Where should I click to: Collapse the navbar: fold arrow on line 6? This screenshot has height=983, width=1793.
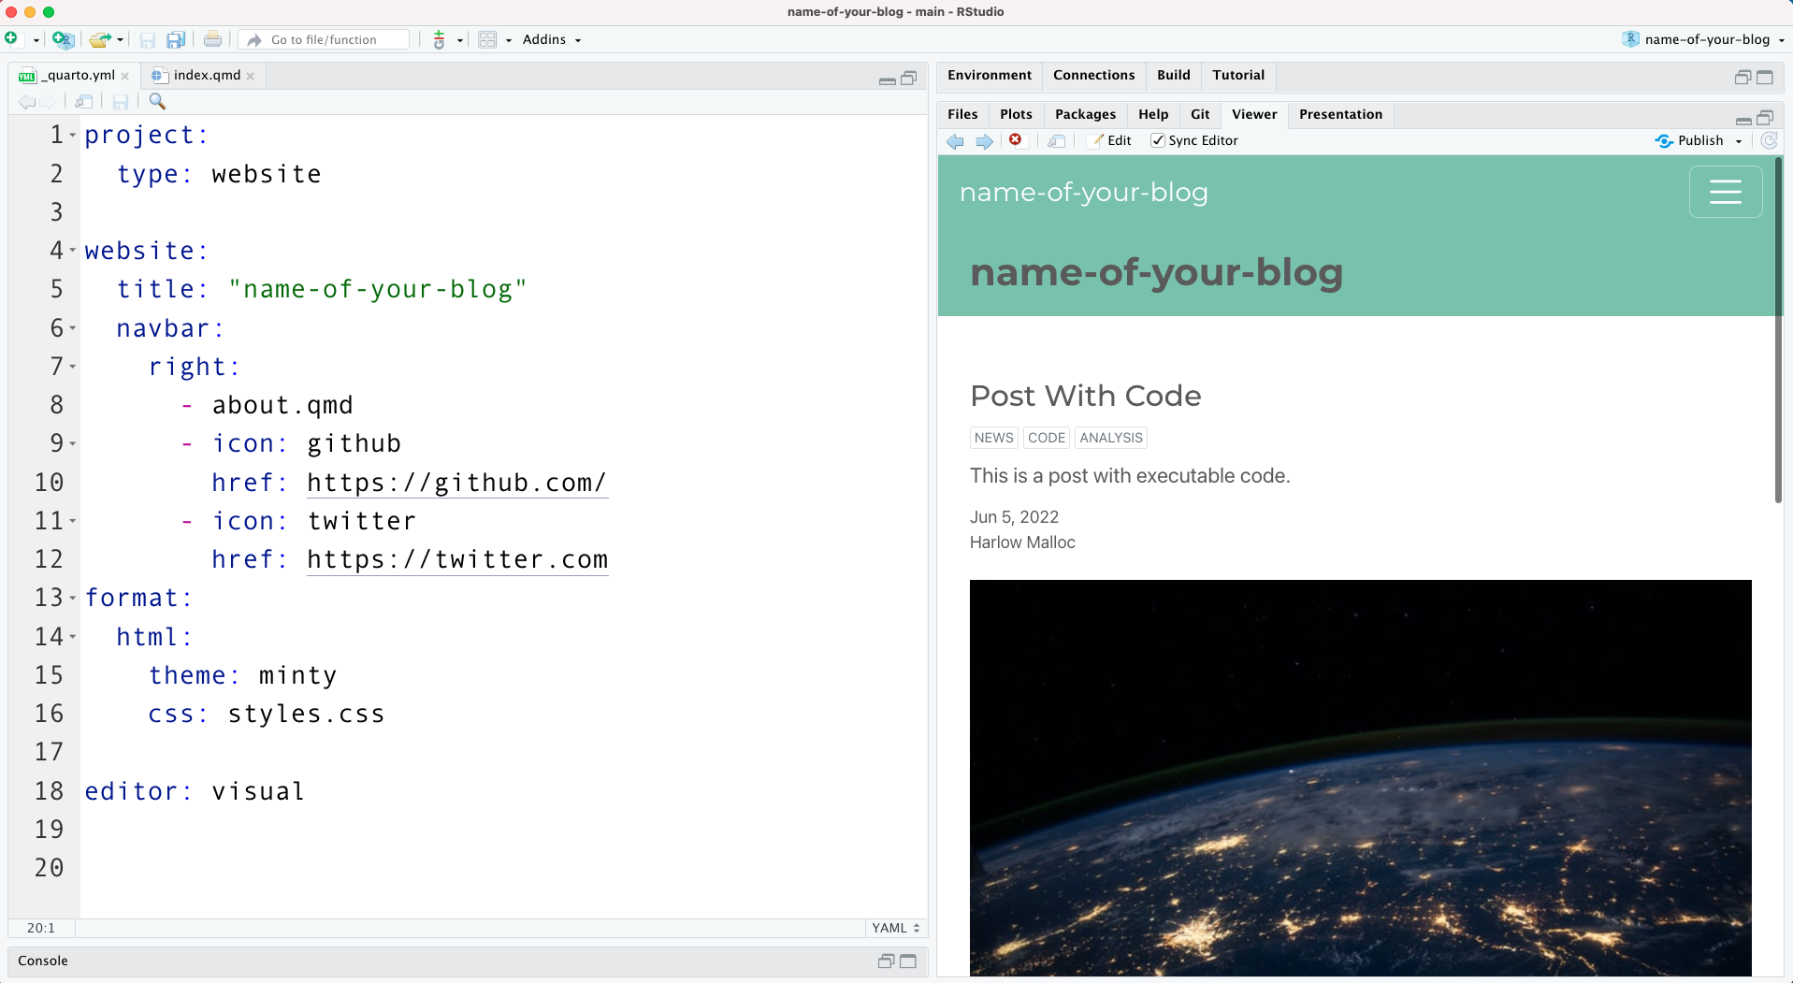(x=73, y=328)
